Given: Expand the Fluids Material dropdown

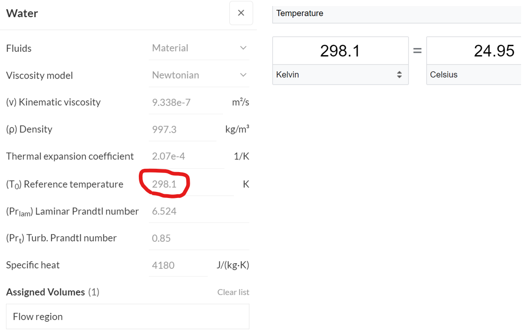Looking at the screenshot, I should [199, 48].
